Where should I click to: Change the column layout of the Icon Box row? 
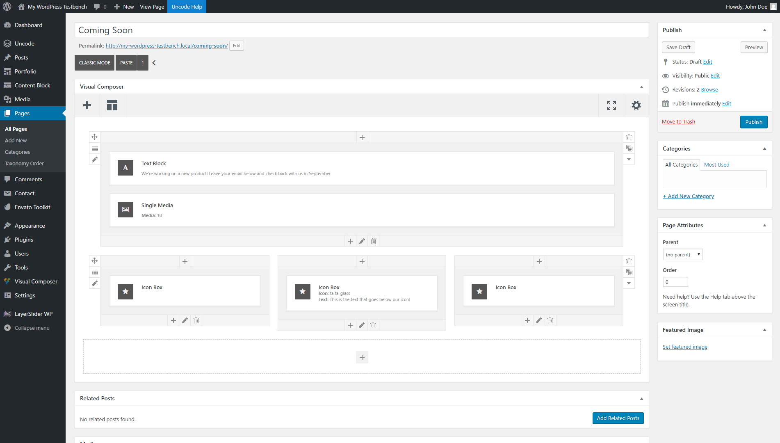click(95, 272)
